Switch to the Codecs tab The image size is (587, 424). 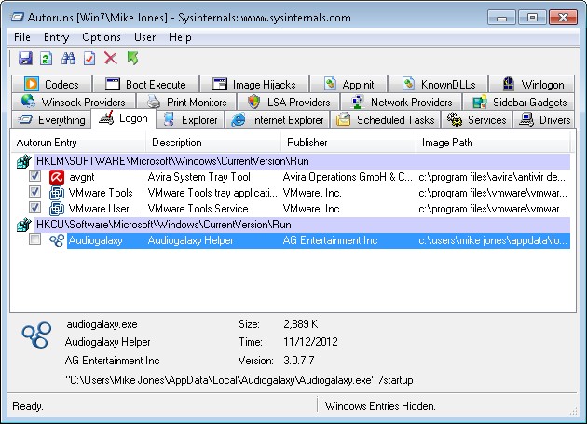click(x=51, y=84)
